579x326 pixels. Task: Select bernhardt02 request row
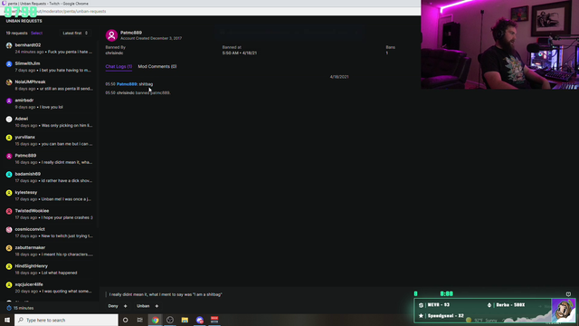(x=50, y=48)
